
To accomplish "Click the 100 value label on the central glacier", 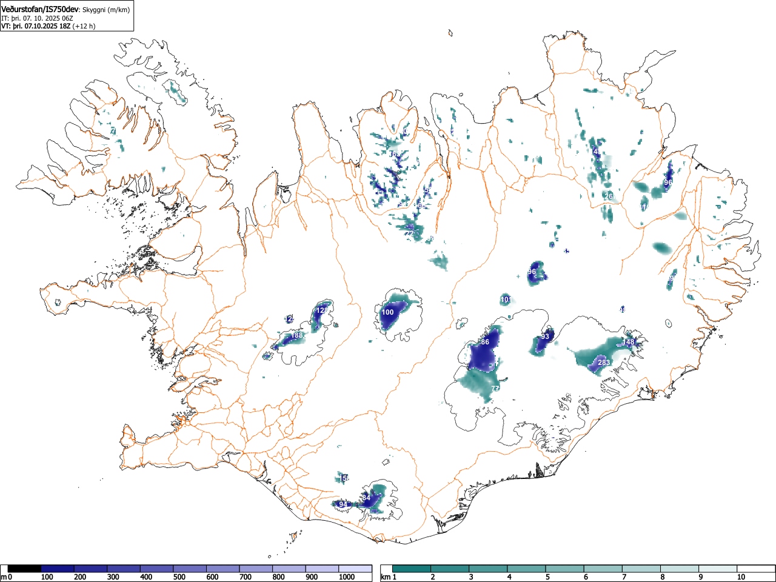I will click(387, 312).
